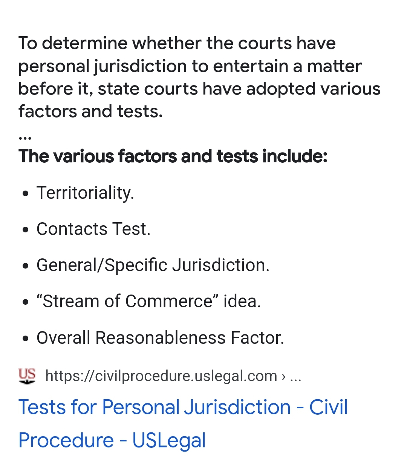407x461 pixels.
Task: Select the Contacts Test bullet item
Action: point(93,229)
